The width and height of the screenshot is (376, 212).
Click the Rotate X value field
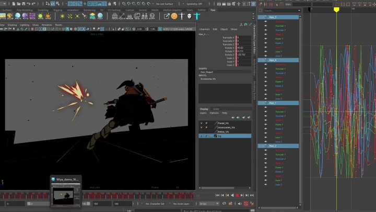click(x=244, y=48)
